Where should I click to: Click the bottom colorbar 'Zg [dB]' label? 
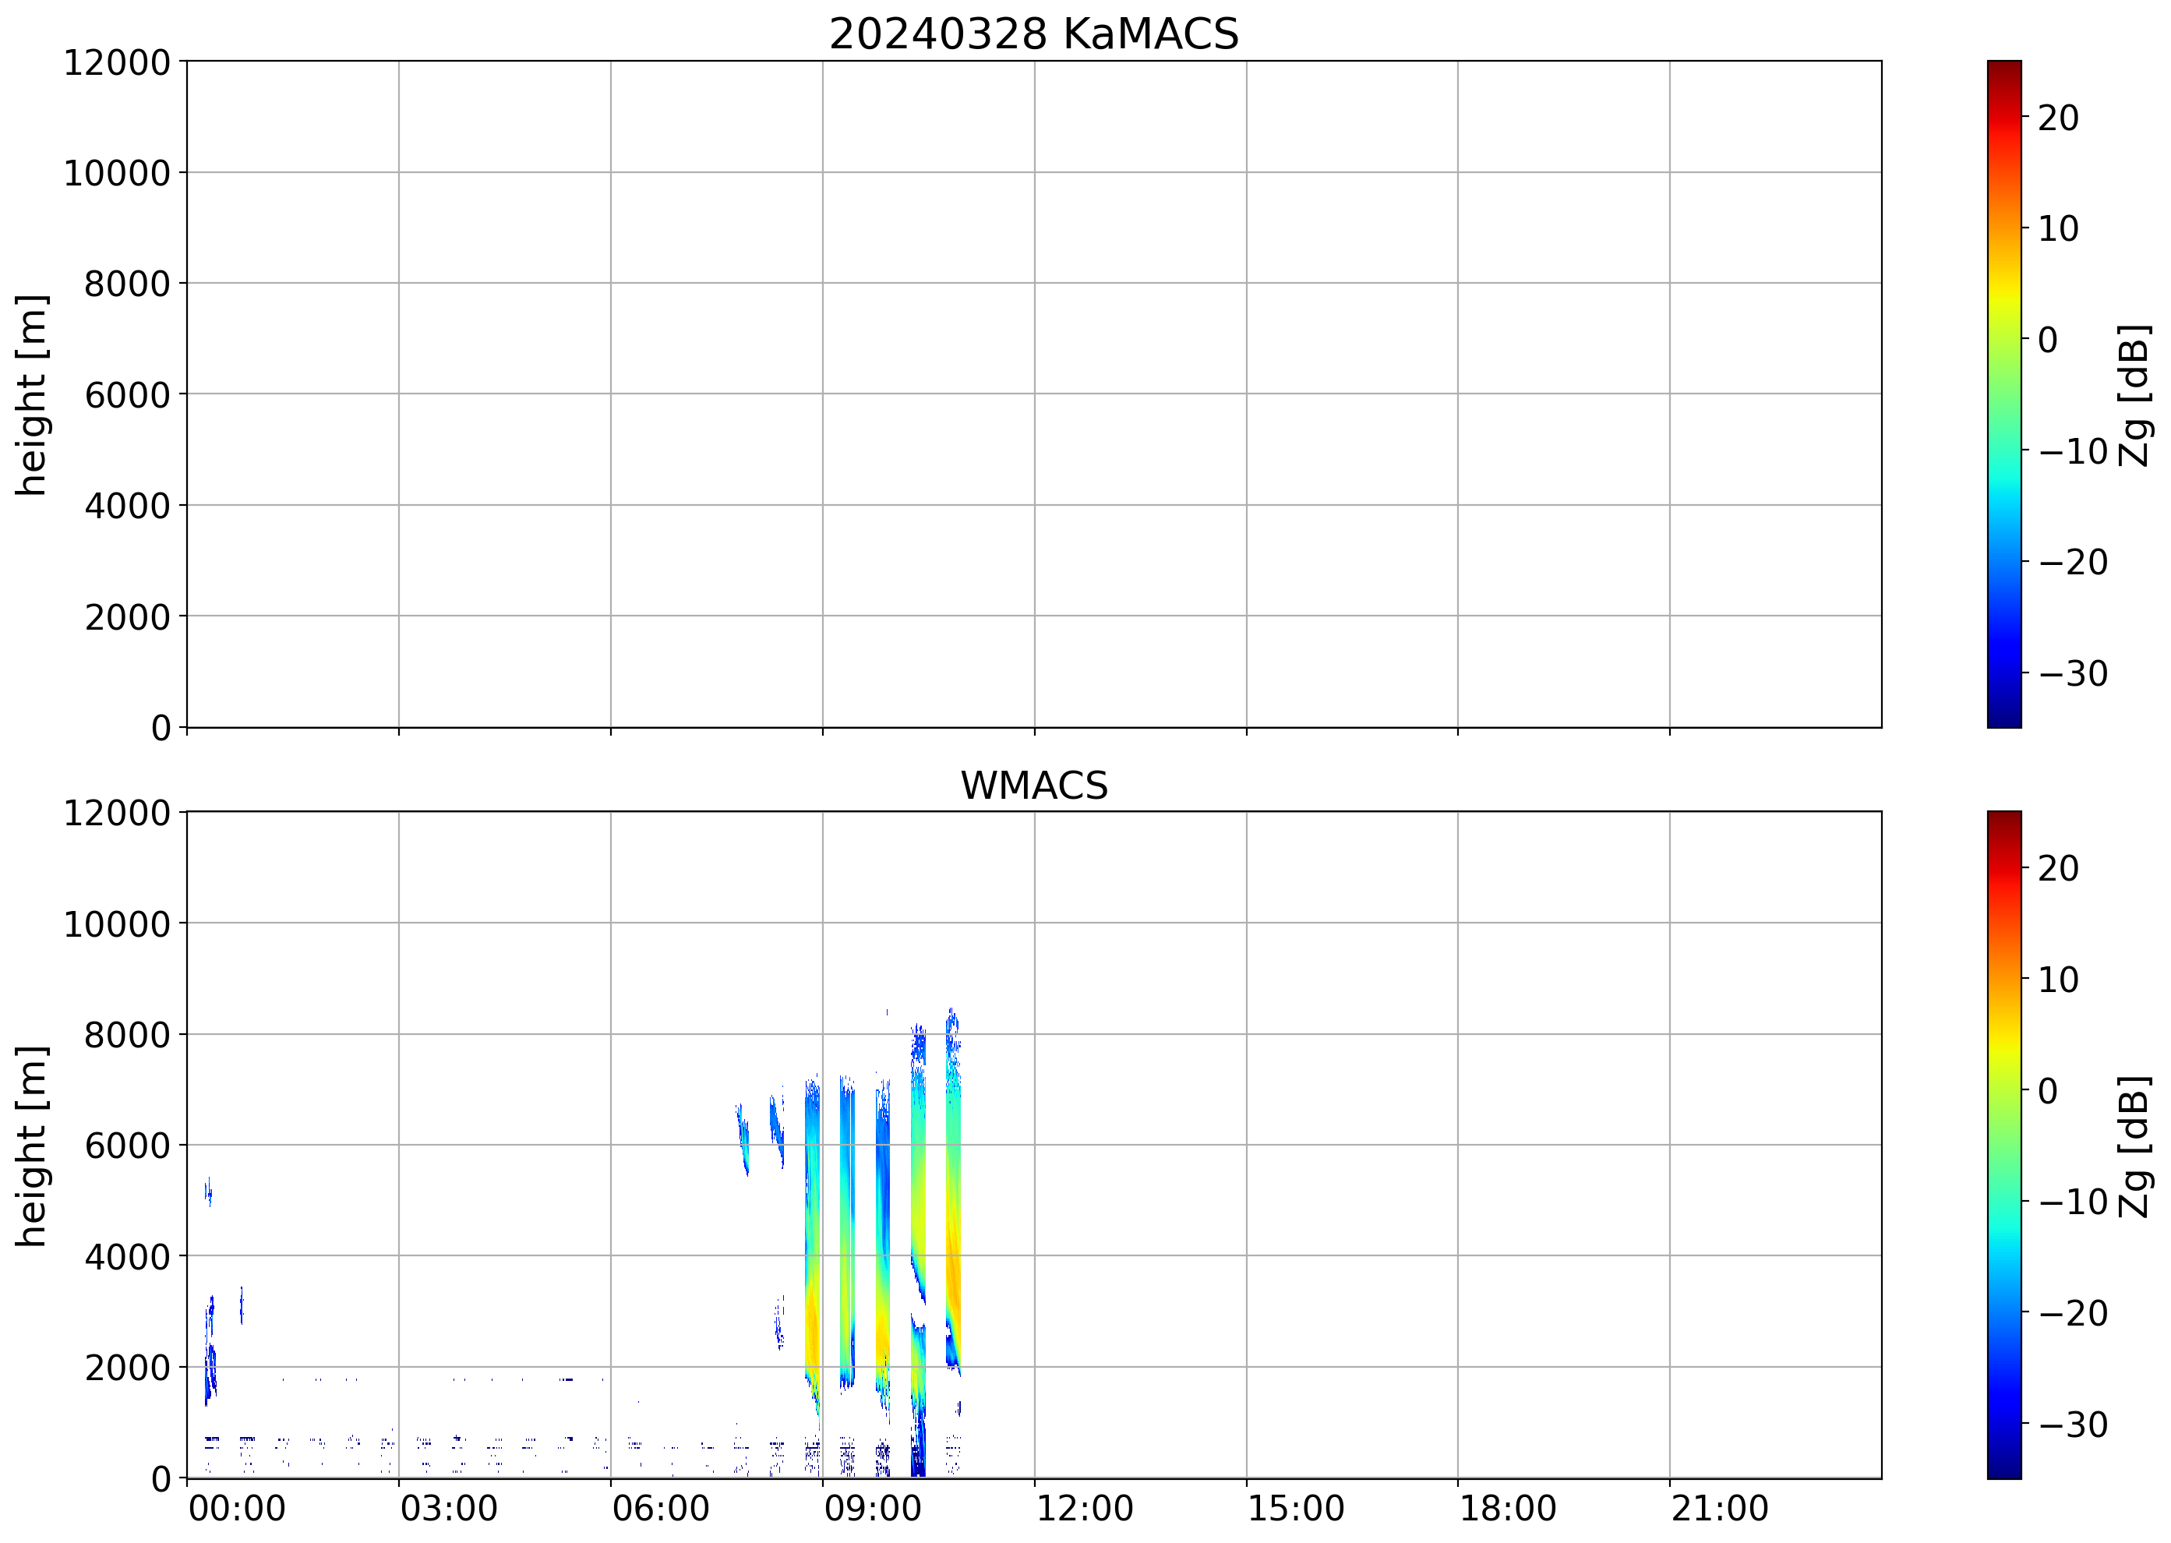2134,1146
